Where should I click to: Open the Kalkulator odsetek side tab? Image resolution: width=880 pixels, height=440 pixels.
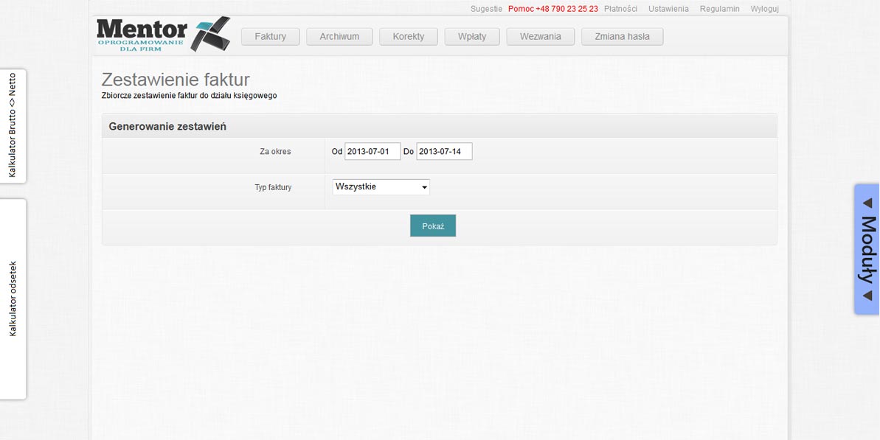pos(13,298)
